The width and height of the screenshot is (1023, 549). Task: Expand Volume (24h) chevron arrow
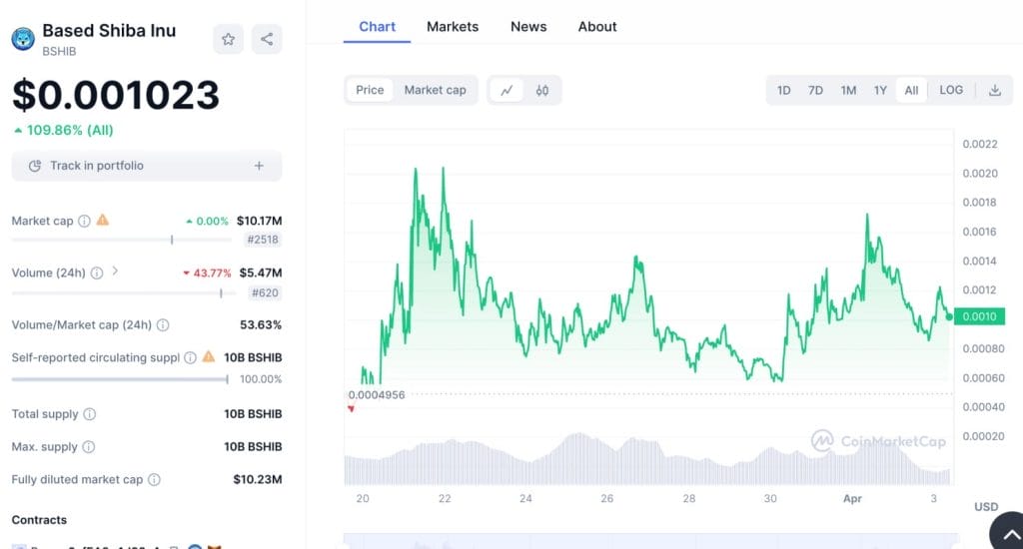click(115, 272)
